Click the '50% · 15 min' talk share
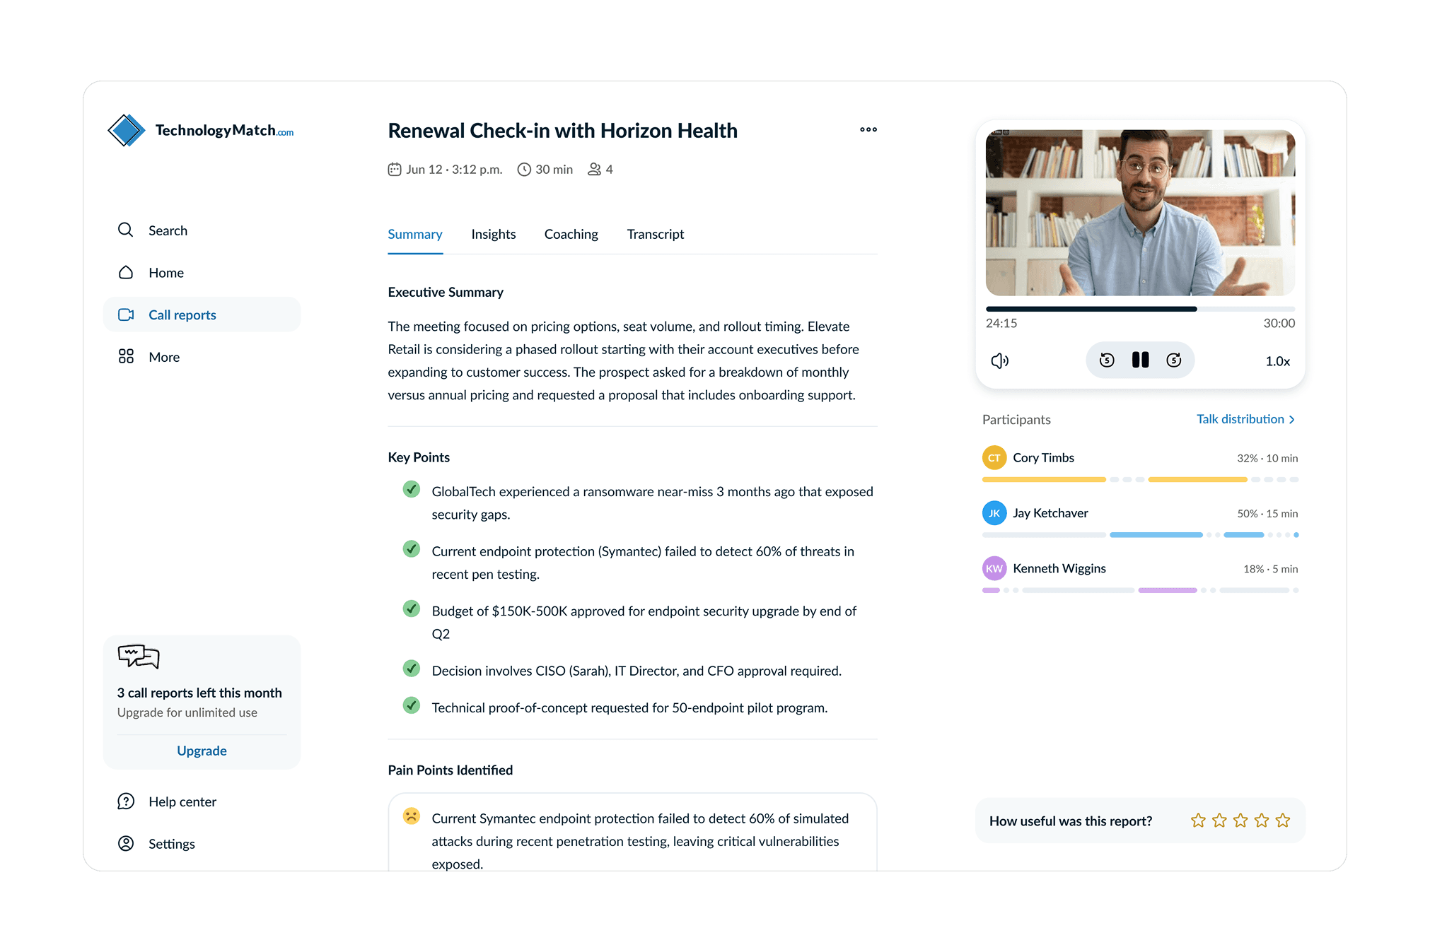This screenshot has width=1430, height=952. [x=1267, y=514]
